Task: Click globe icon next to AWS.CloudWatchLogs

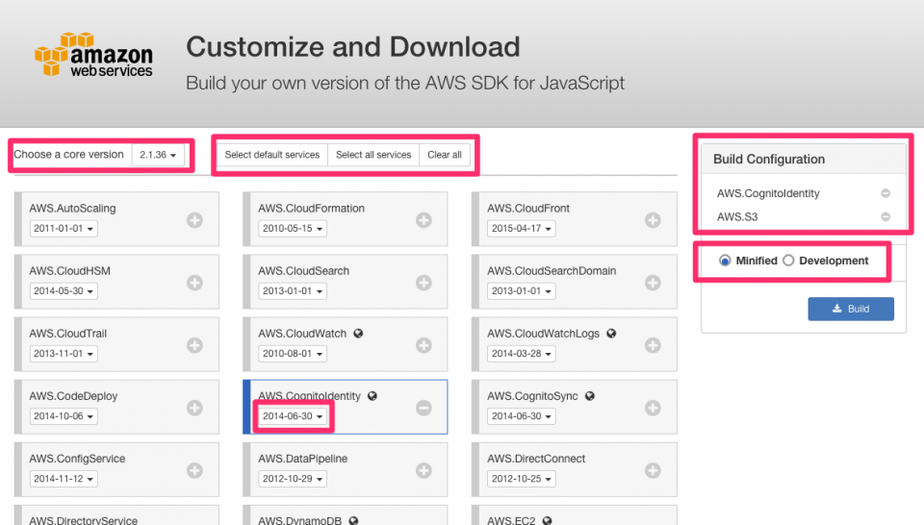Action: (x=611, y=333)
